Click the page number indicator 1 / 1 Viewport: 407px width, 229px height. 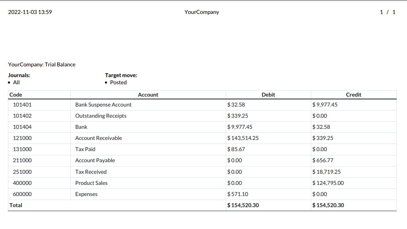tap(388, 12)
